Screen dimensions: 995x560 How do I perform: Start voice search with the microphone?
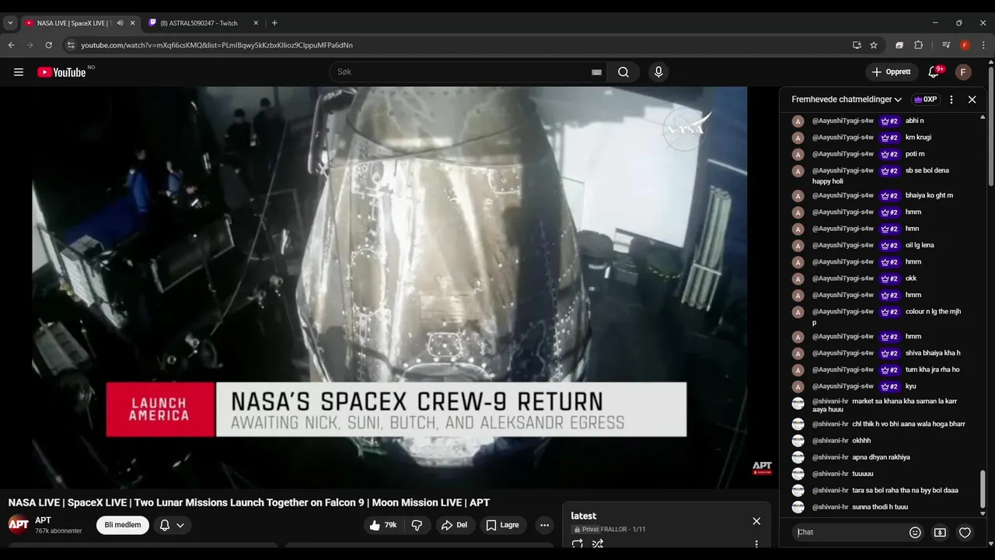[x=658, y=72]
